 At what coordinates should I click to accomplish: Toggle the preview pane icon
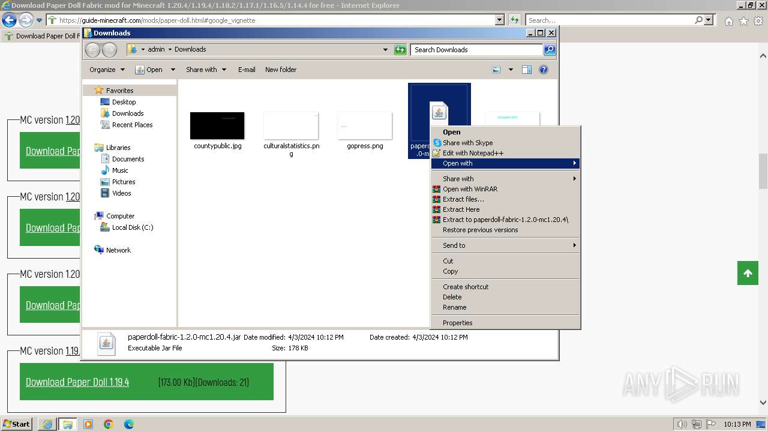[x=526, y=70]
